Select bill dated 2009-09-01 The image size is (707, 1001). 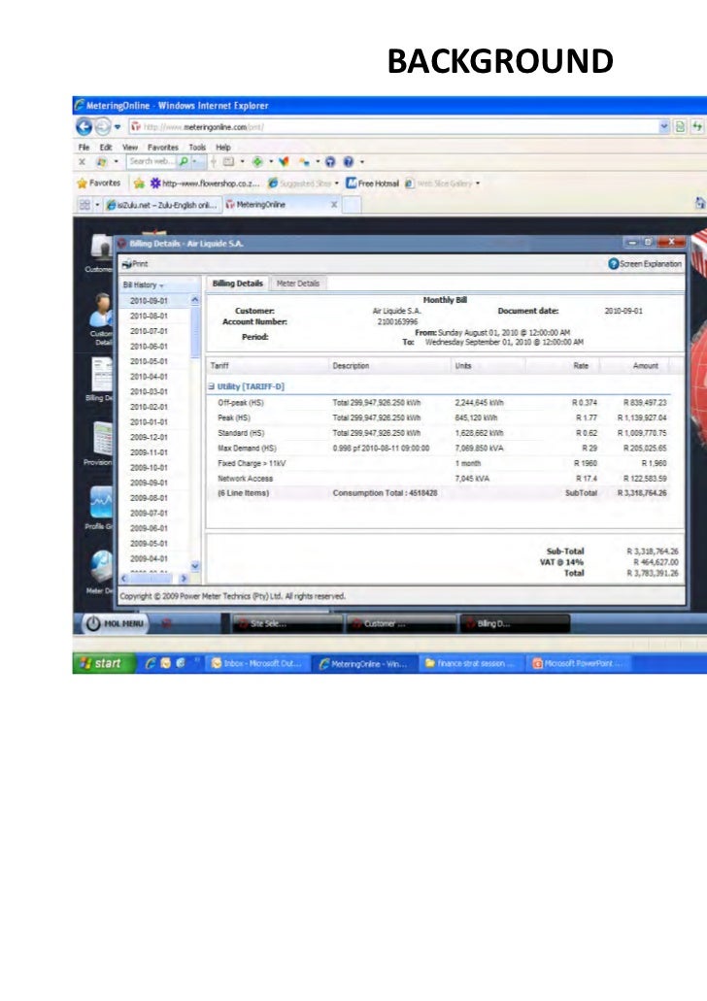click(x=149, y=483)
